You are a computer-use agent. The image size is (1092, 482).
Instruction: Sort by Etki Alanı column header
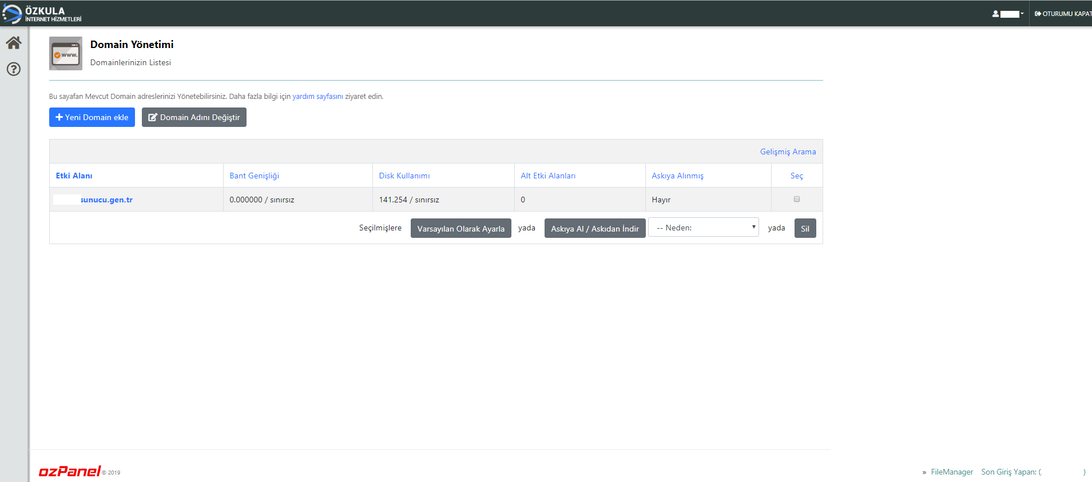click(74, 176)
